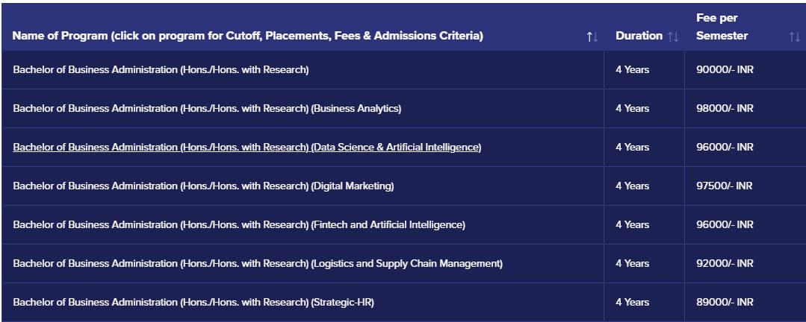The width and height of the screenshot is (806, 322).
Task: Select the BBA Digital Marketing program
Action: [x=203, y=186]
